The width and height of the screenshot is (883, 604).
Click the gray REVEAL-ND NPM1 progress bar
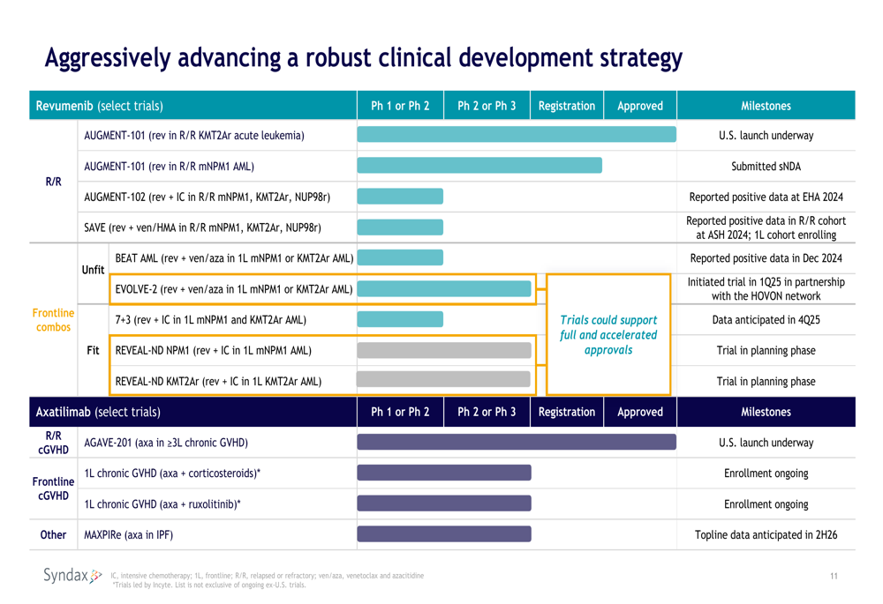tap(444, 350)
